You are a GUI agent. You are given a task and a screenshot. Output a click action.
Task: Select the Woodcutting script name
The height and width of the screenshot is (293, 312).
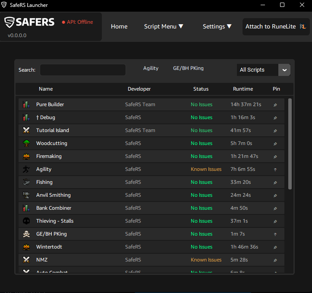pyautogui.click(x=52, y=143)
